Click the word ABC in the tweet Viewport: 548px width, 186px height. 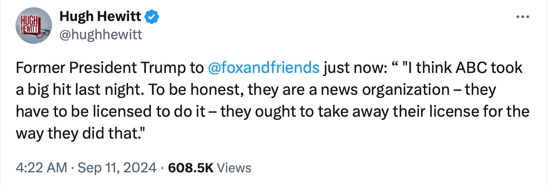point(474,68)
